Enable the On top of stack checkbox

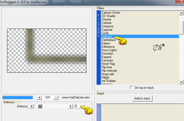point(132,88)
